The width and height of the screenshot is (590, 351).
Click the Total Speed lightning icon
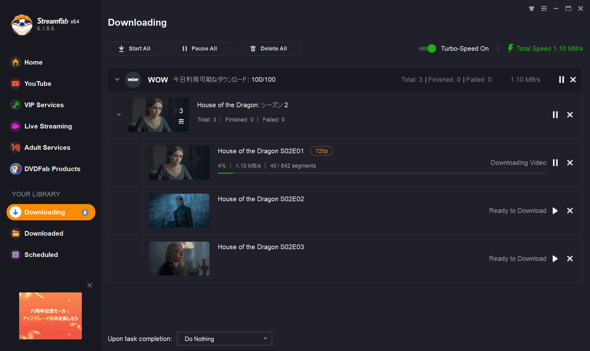[510, 48]
